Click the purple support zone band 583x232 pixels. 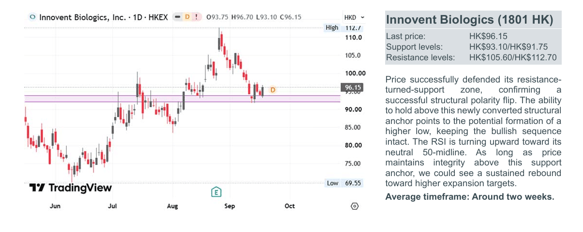(182, 98)
